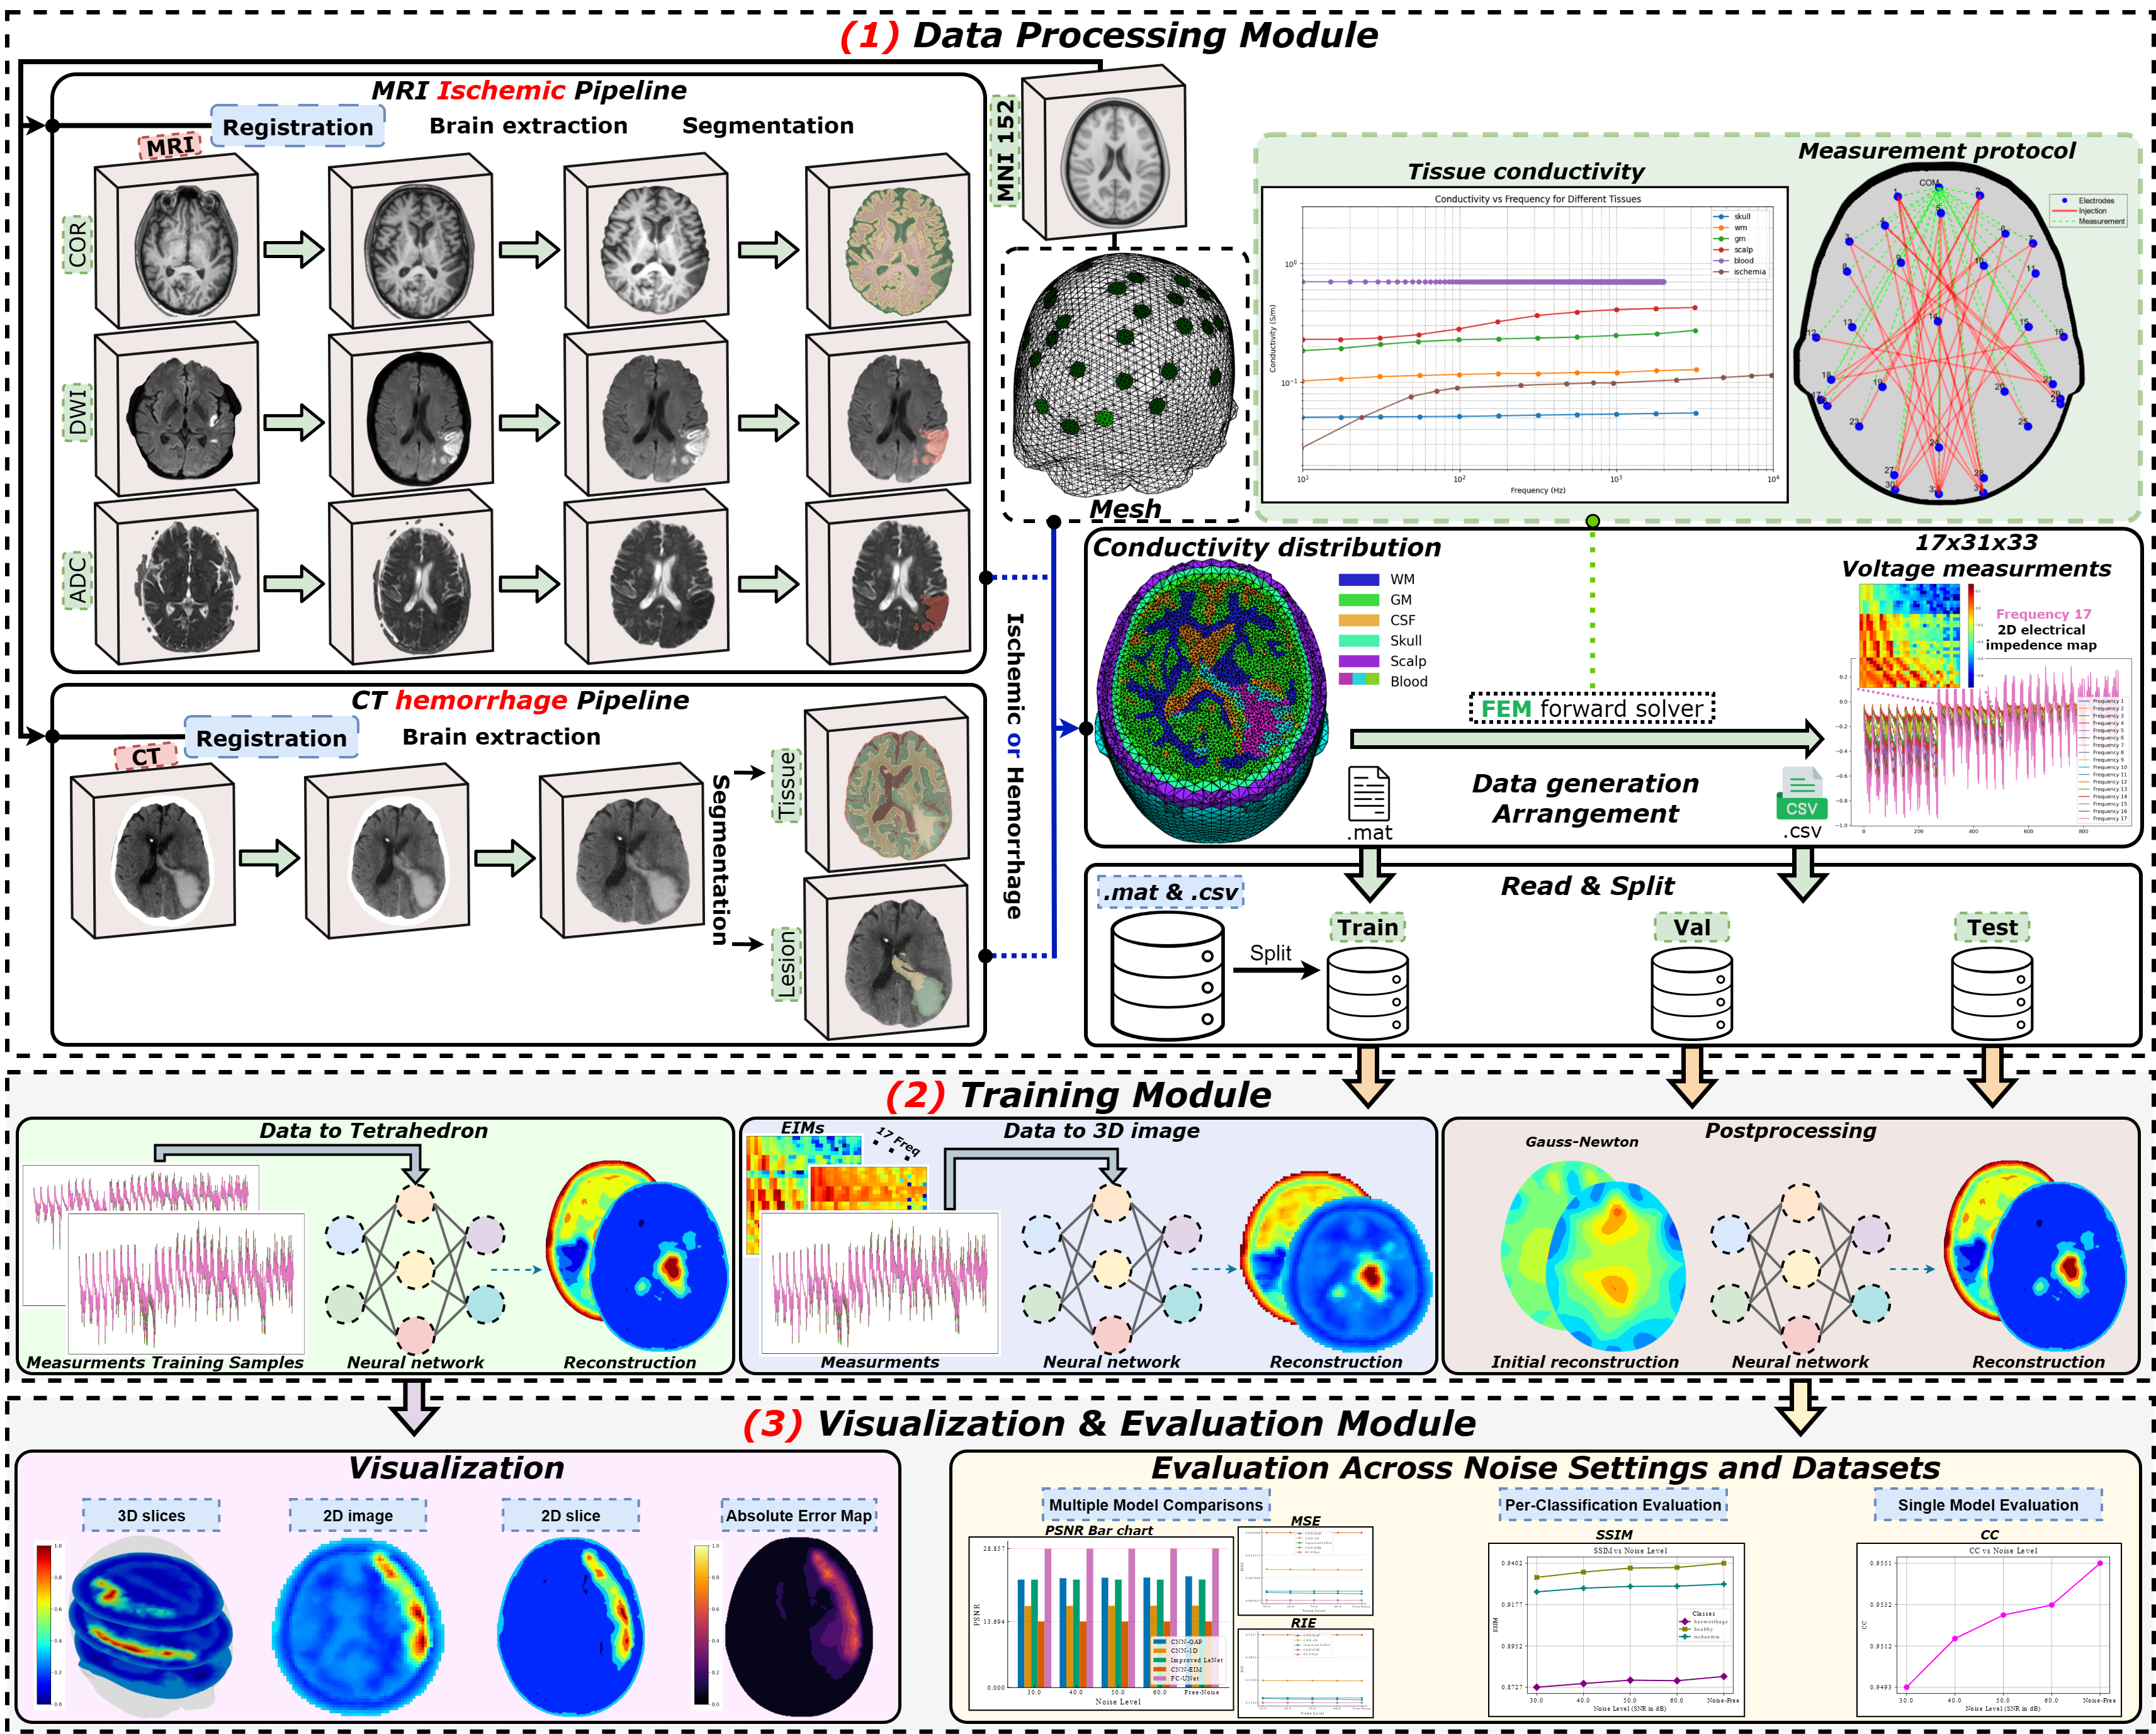
Task: Click the 3D slices visualization label
Action: click(151, 1515)
